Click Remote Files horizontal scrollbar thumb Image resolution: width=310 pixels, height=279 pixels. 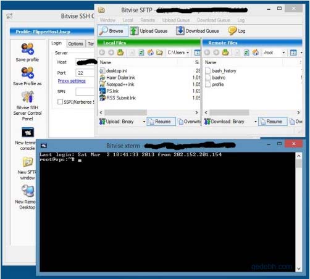click(229, 112)
